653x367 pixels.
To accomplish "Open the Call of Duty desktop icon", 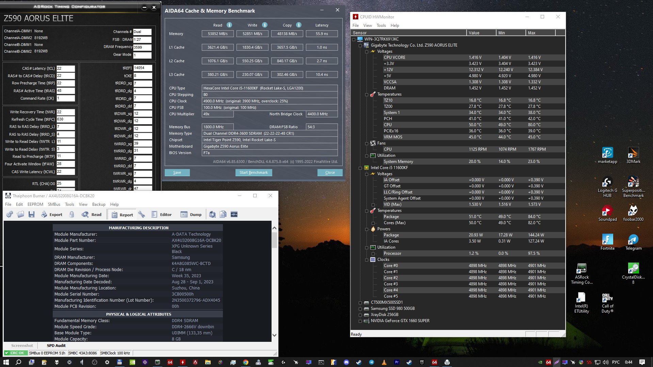I will click(607, 303).
